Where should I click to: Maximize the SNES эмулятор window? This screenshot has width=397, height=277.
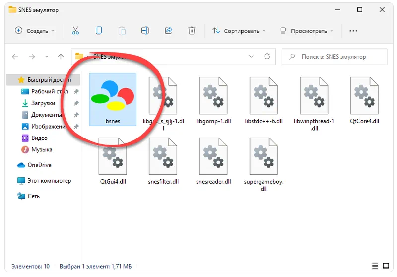pos(359,10)
